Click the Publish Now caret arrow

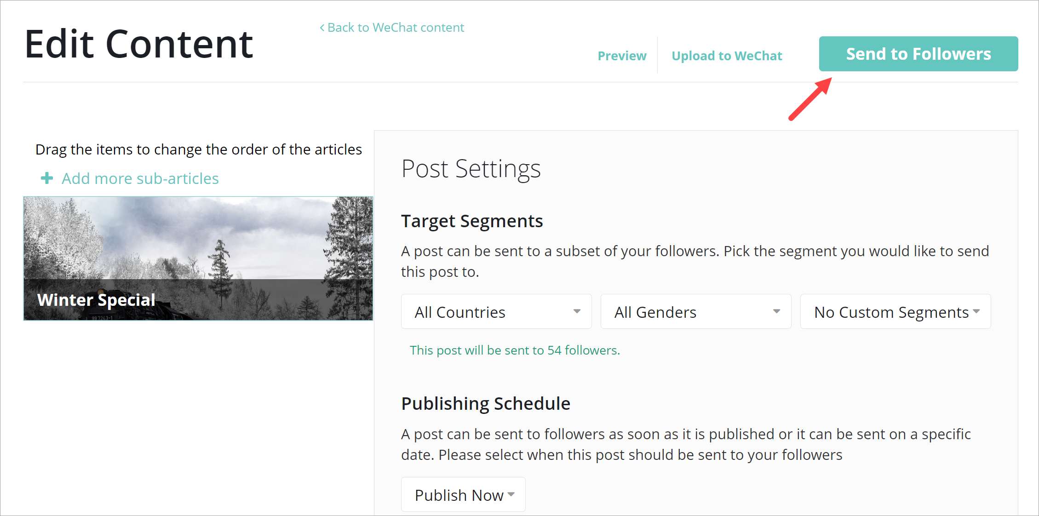coord(511,494)
